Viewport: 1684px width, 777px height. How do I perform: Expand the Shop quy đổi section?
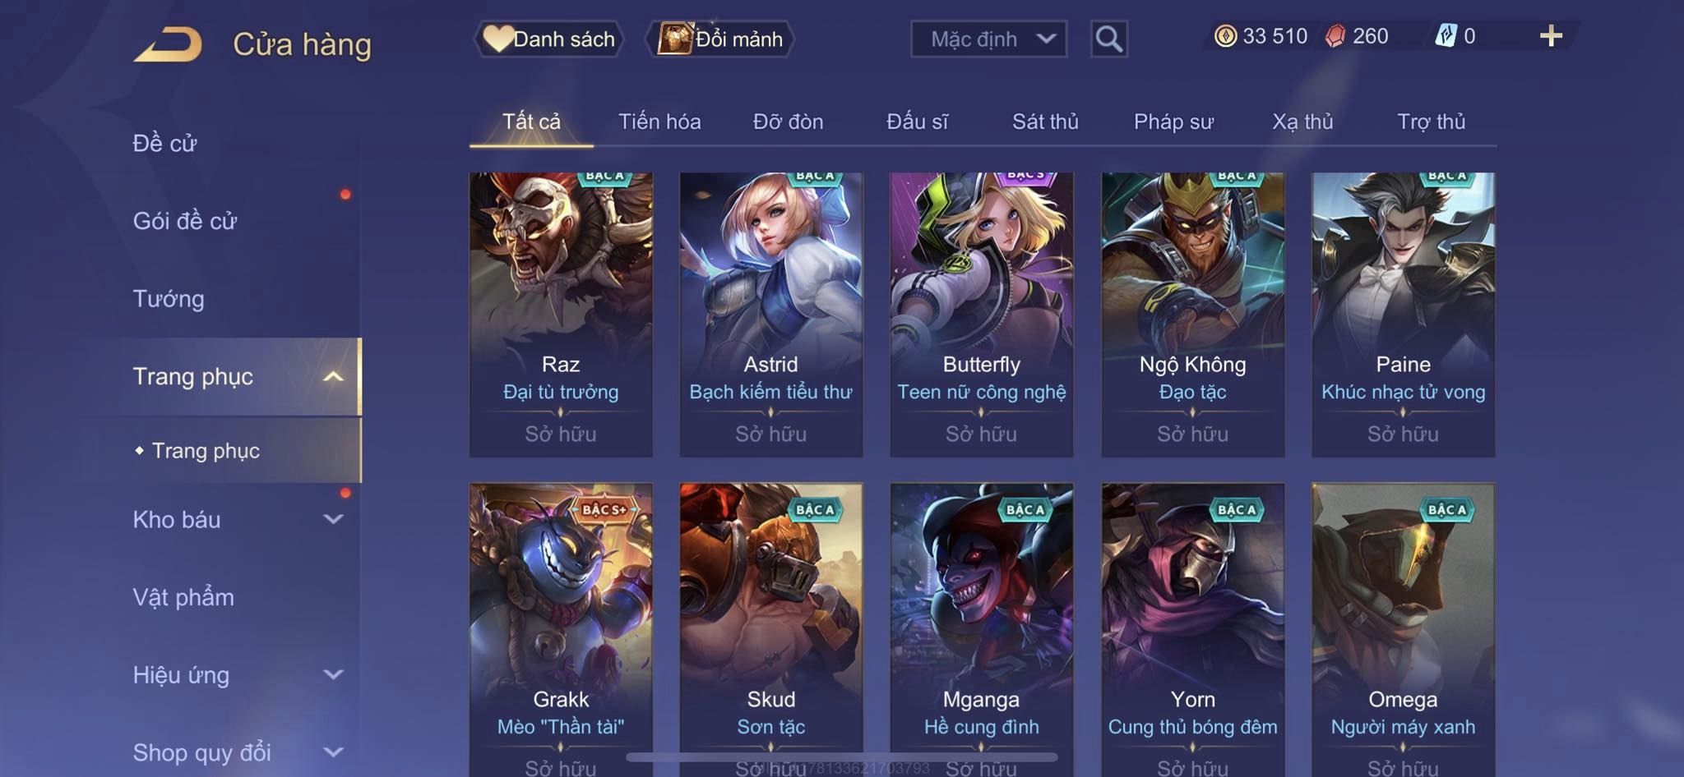[x=333, y=752]
